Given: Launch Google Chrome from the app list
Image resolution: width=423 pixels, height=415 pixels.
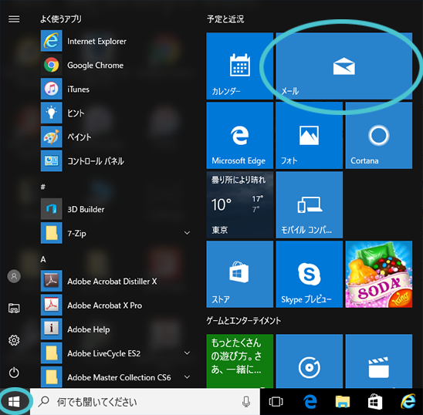Looking at the screenshot, I should [x=116, y=65].
